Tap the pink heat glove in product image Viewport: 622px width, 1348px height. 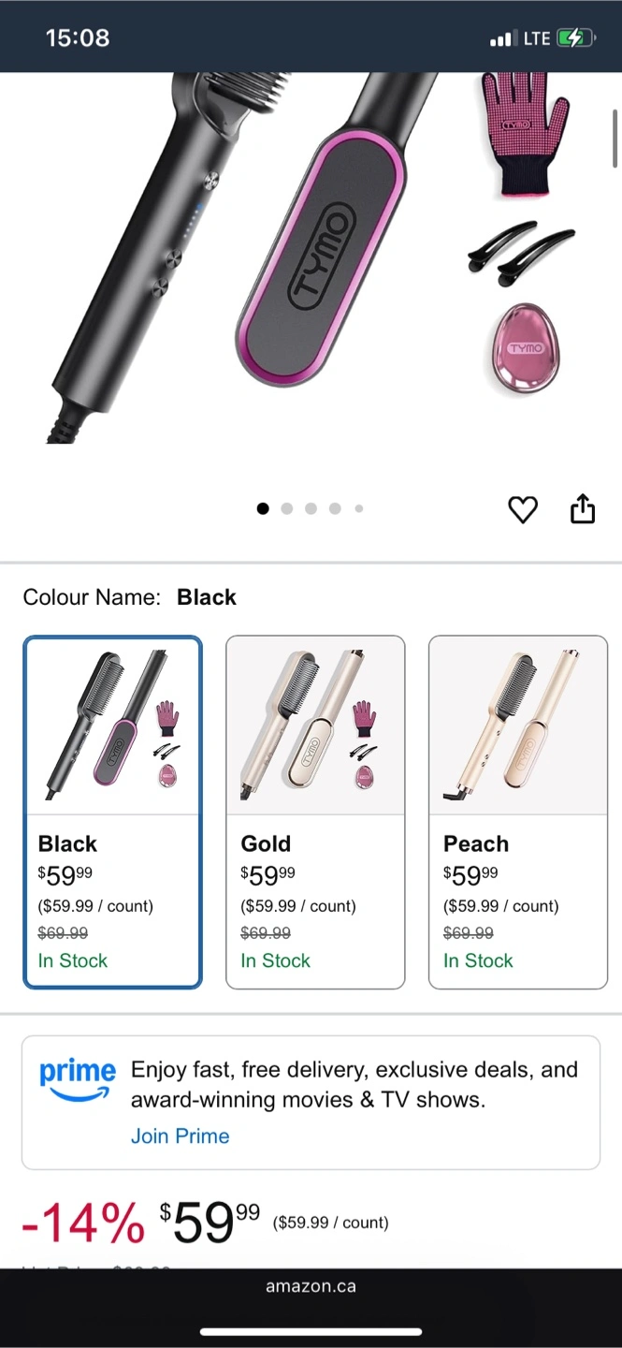tap(523, 131)
